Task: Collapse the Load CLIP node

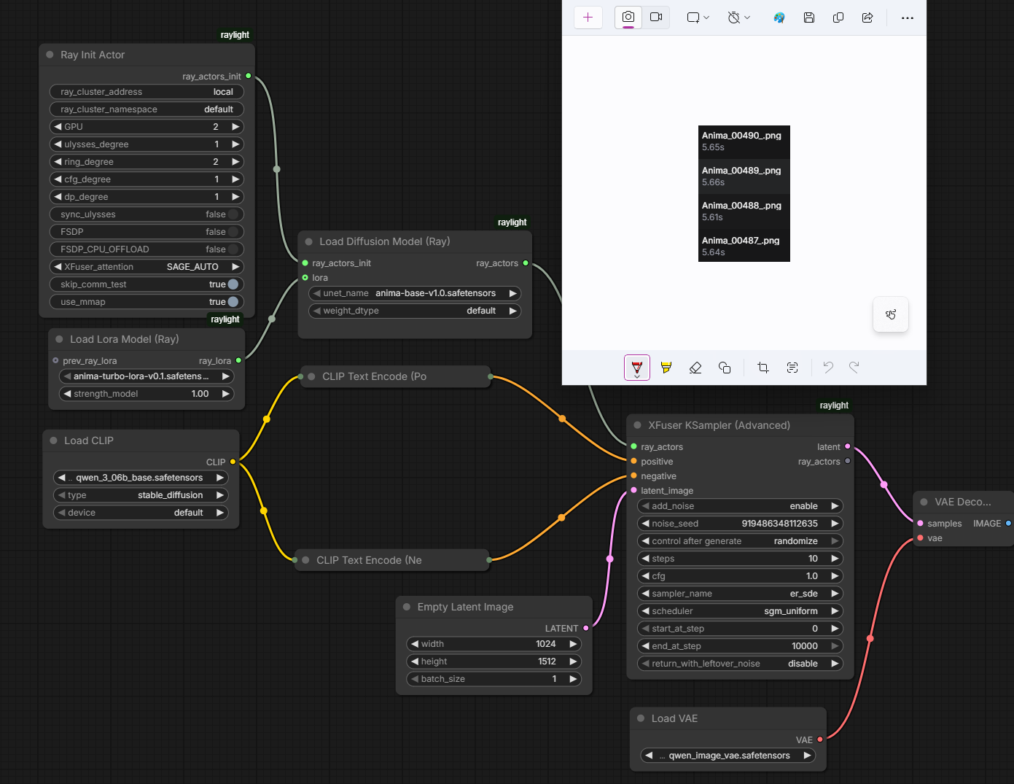Action: click(x=53, y=440)
